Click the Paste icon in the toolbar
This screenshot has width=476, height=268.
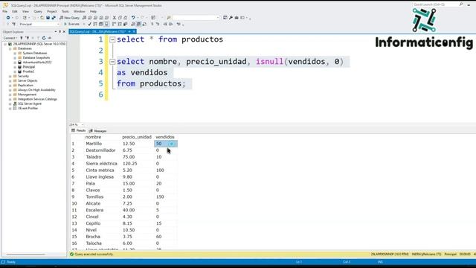click(126, 18)
